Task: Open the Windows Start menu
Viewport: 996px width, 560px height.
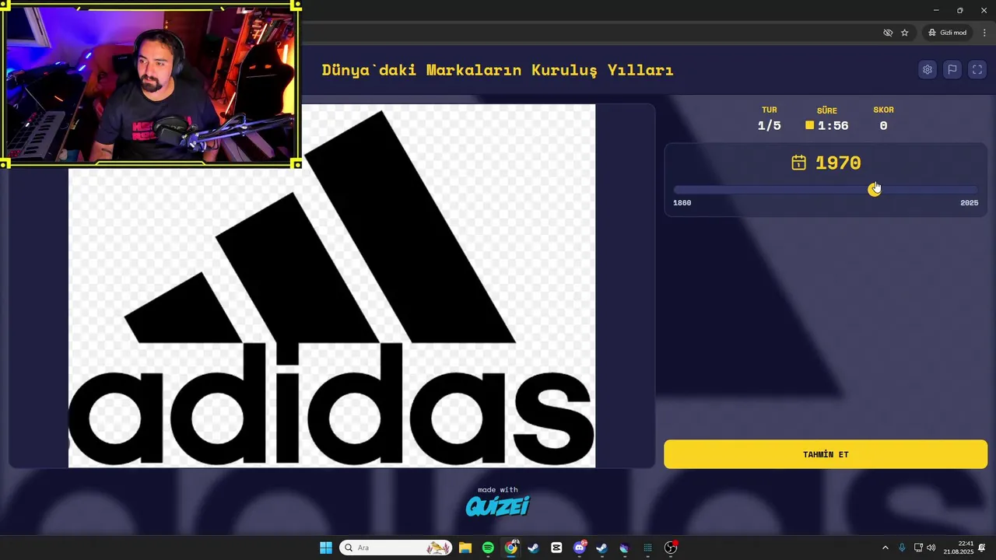Action: [x=326, y=548]
